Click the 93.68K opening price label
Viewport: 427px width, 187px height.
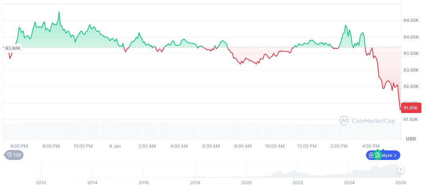pos(12,48)
